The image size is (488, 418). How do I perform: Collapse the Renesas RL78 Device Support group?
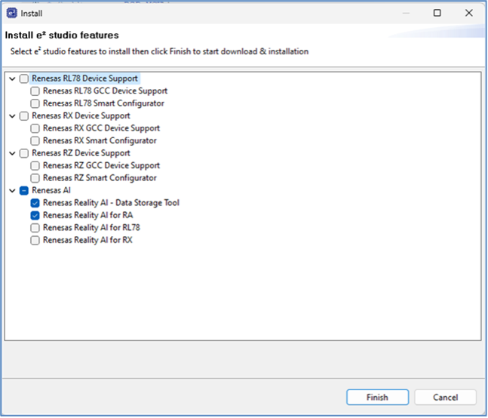(13, 78)
